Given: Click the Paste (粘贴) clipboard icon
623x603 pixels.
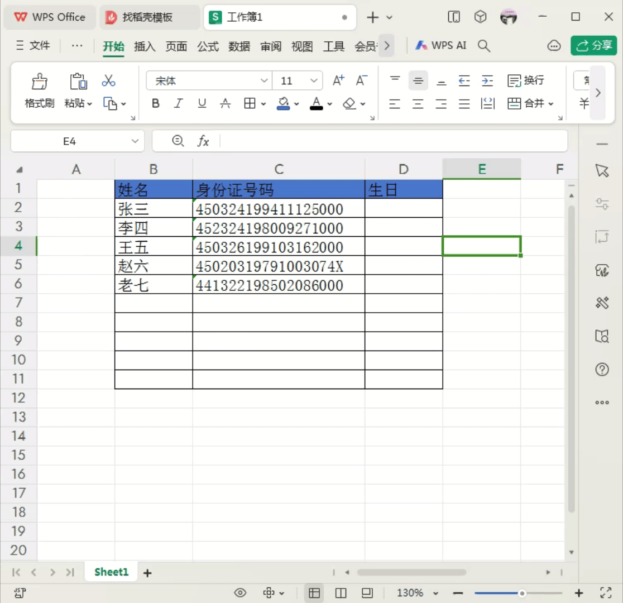Looking at the screenshot, I should (x=78, y=82).
